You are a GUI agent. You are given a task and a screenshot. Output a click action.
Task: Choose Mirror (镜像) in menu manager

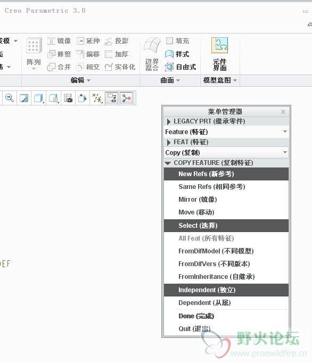(x=226, y=199)
